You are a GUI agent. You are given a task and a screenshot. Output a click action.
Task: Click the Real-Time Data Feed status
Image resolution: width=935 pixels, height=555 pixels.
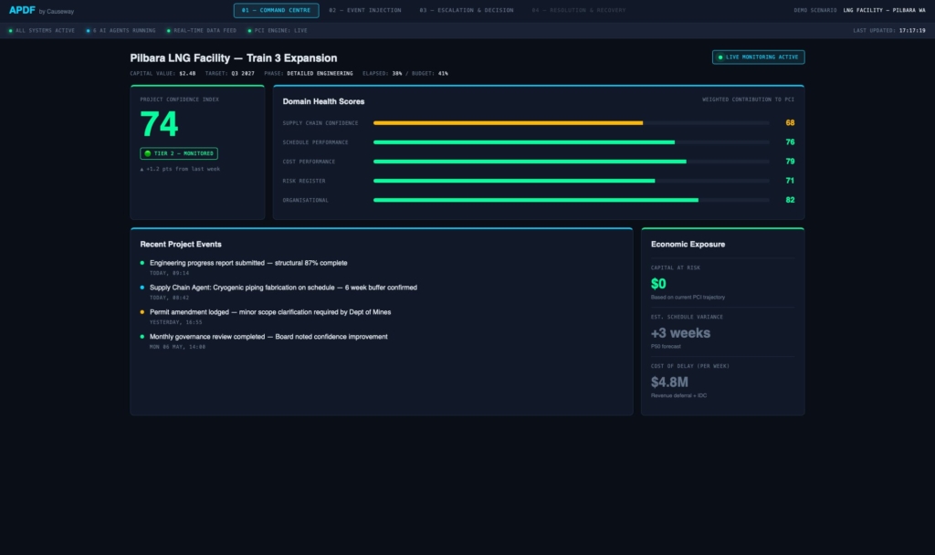coord(201,30)
